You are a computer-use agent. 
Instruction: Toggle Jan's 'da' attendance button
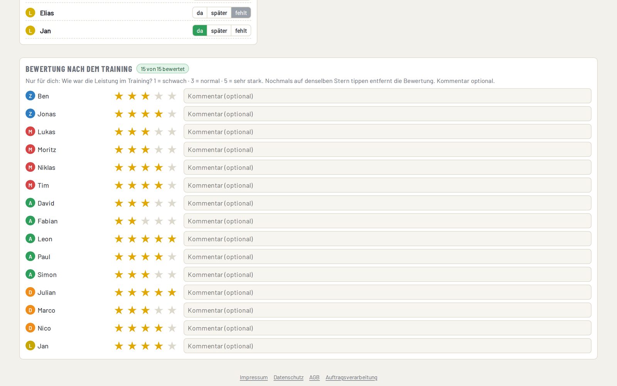click(200, 30)
